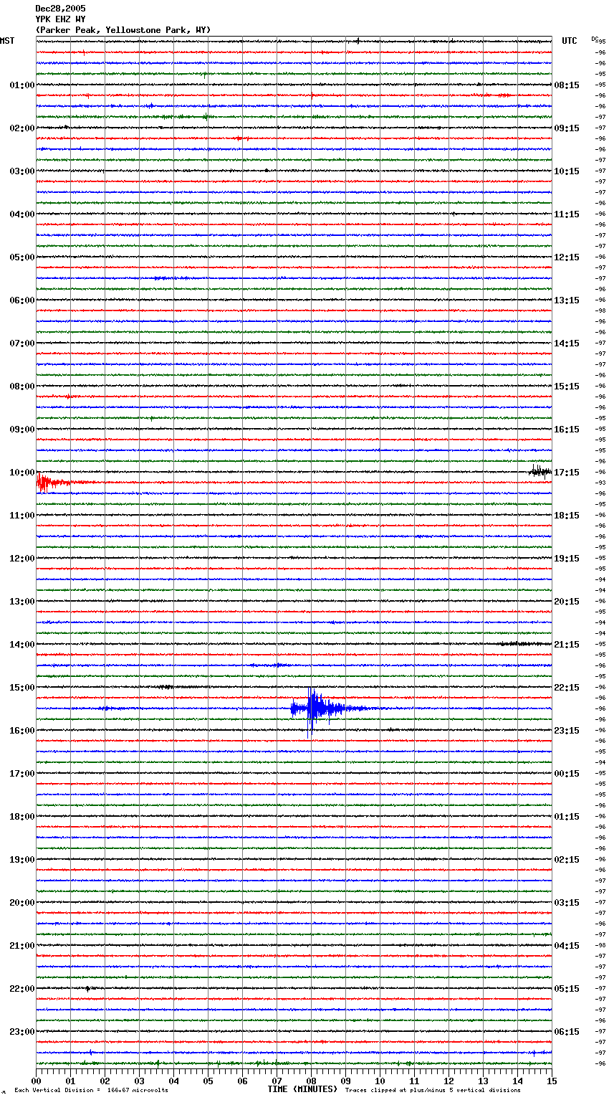Click minute tick 03 on the time axis
This screenshot has width=609, height=1100.
click(139, 1081)
